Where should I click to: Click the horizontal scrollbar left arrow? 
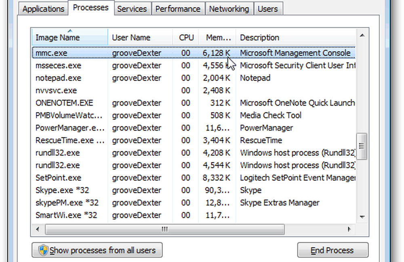[38, 229]
